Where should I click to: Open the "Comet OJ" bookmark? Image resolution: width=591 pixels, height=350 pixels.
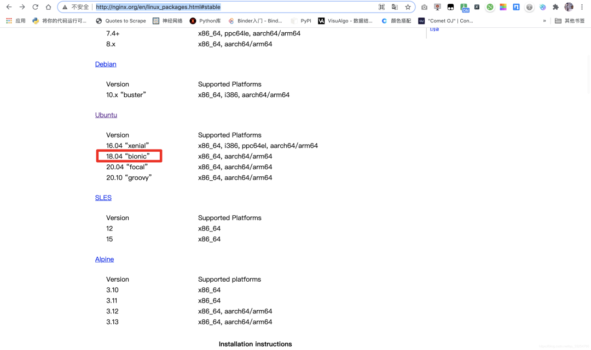[446, 21]
